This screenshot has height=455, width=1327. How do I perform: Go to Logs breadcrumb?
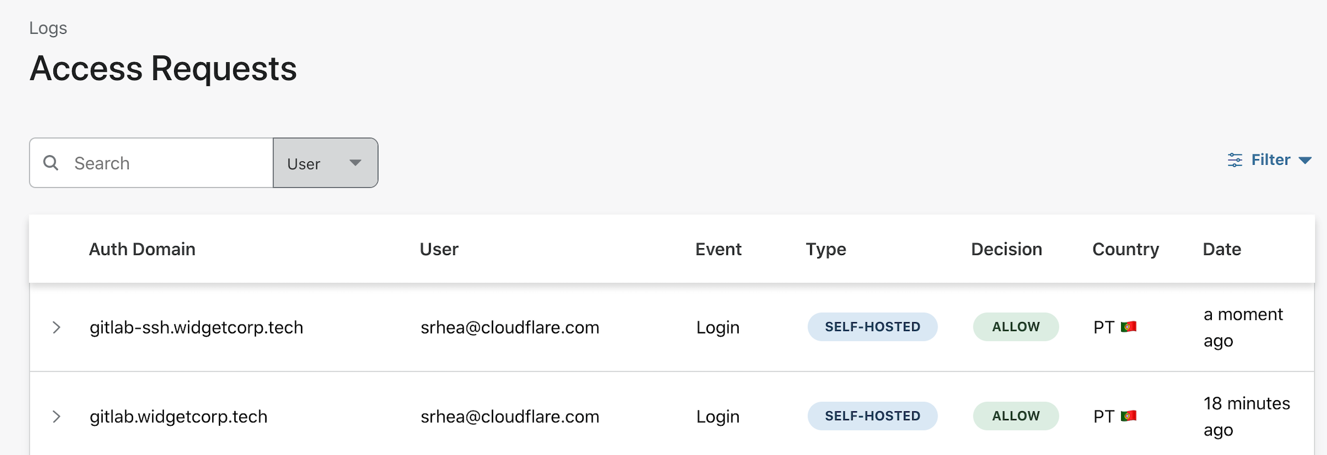pyautogui.click(x=48, y=28)
